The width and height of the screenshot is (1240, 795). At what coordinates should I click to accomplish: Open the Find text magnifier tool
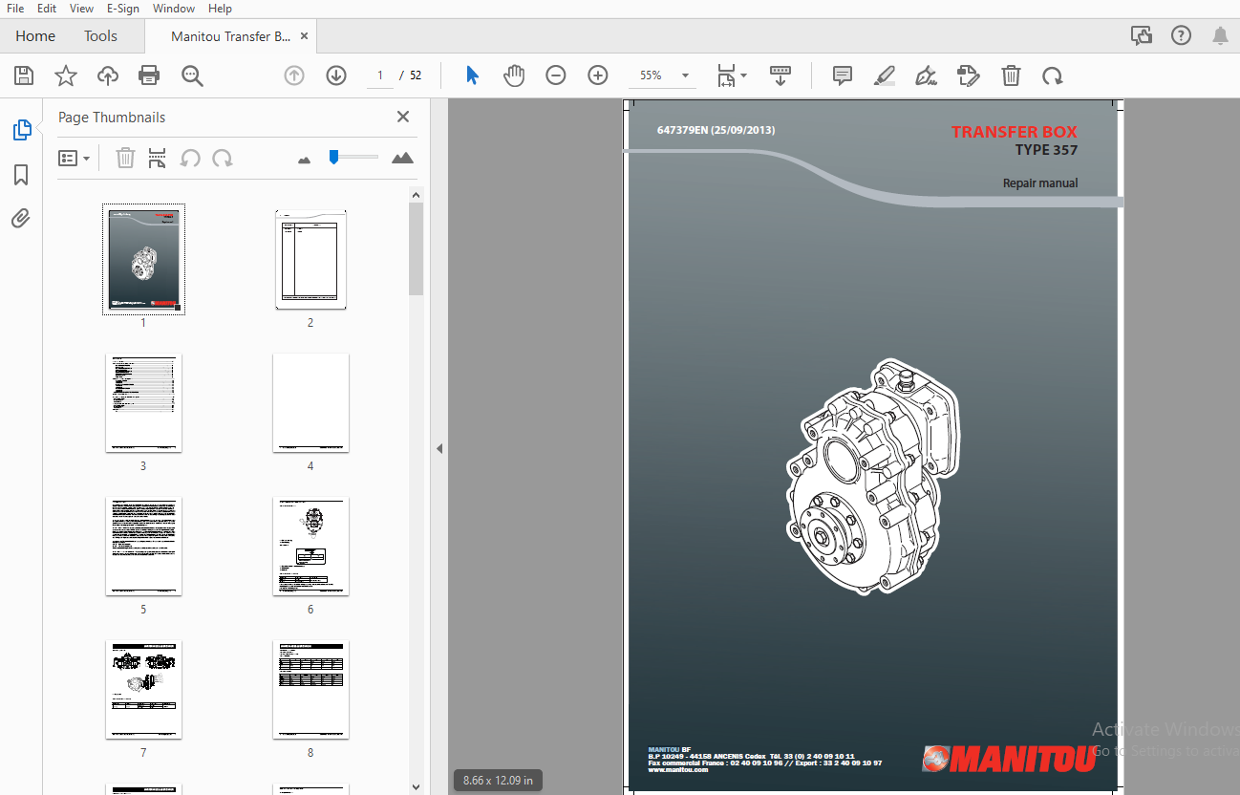click(x=193, y=76)
